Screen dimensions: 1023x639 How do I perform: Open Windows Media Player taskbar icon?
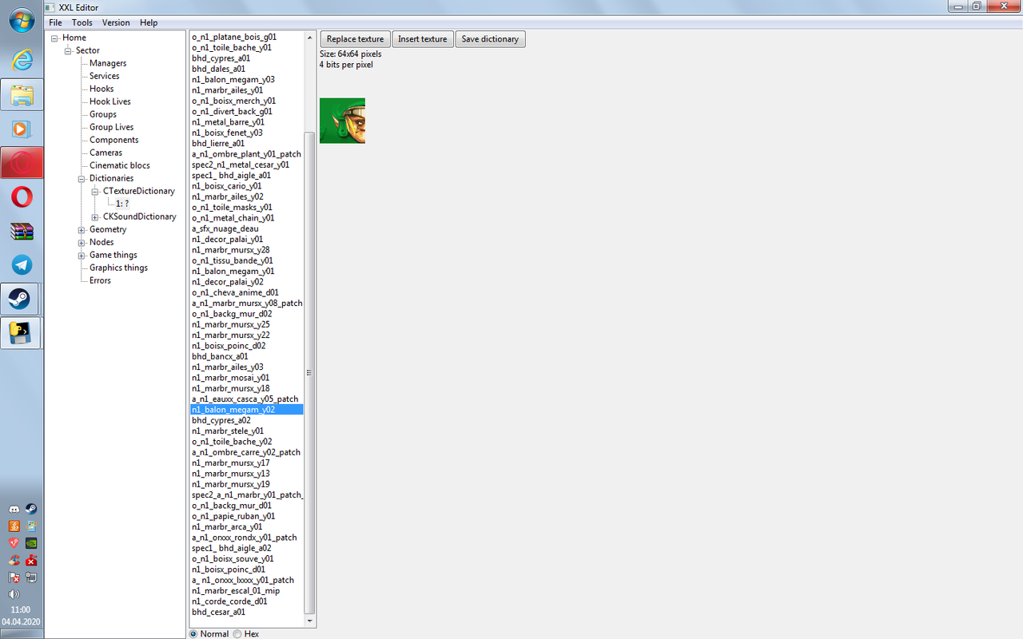pyautogui.click(x=22, y=129)
